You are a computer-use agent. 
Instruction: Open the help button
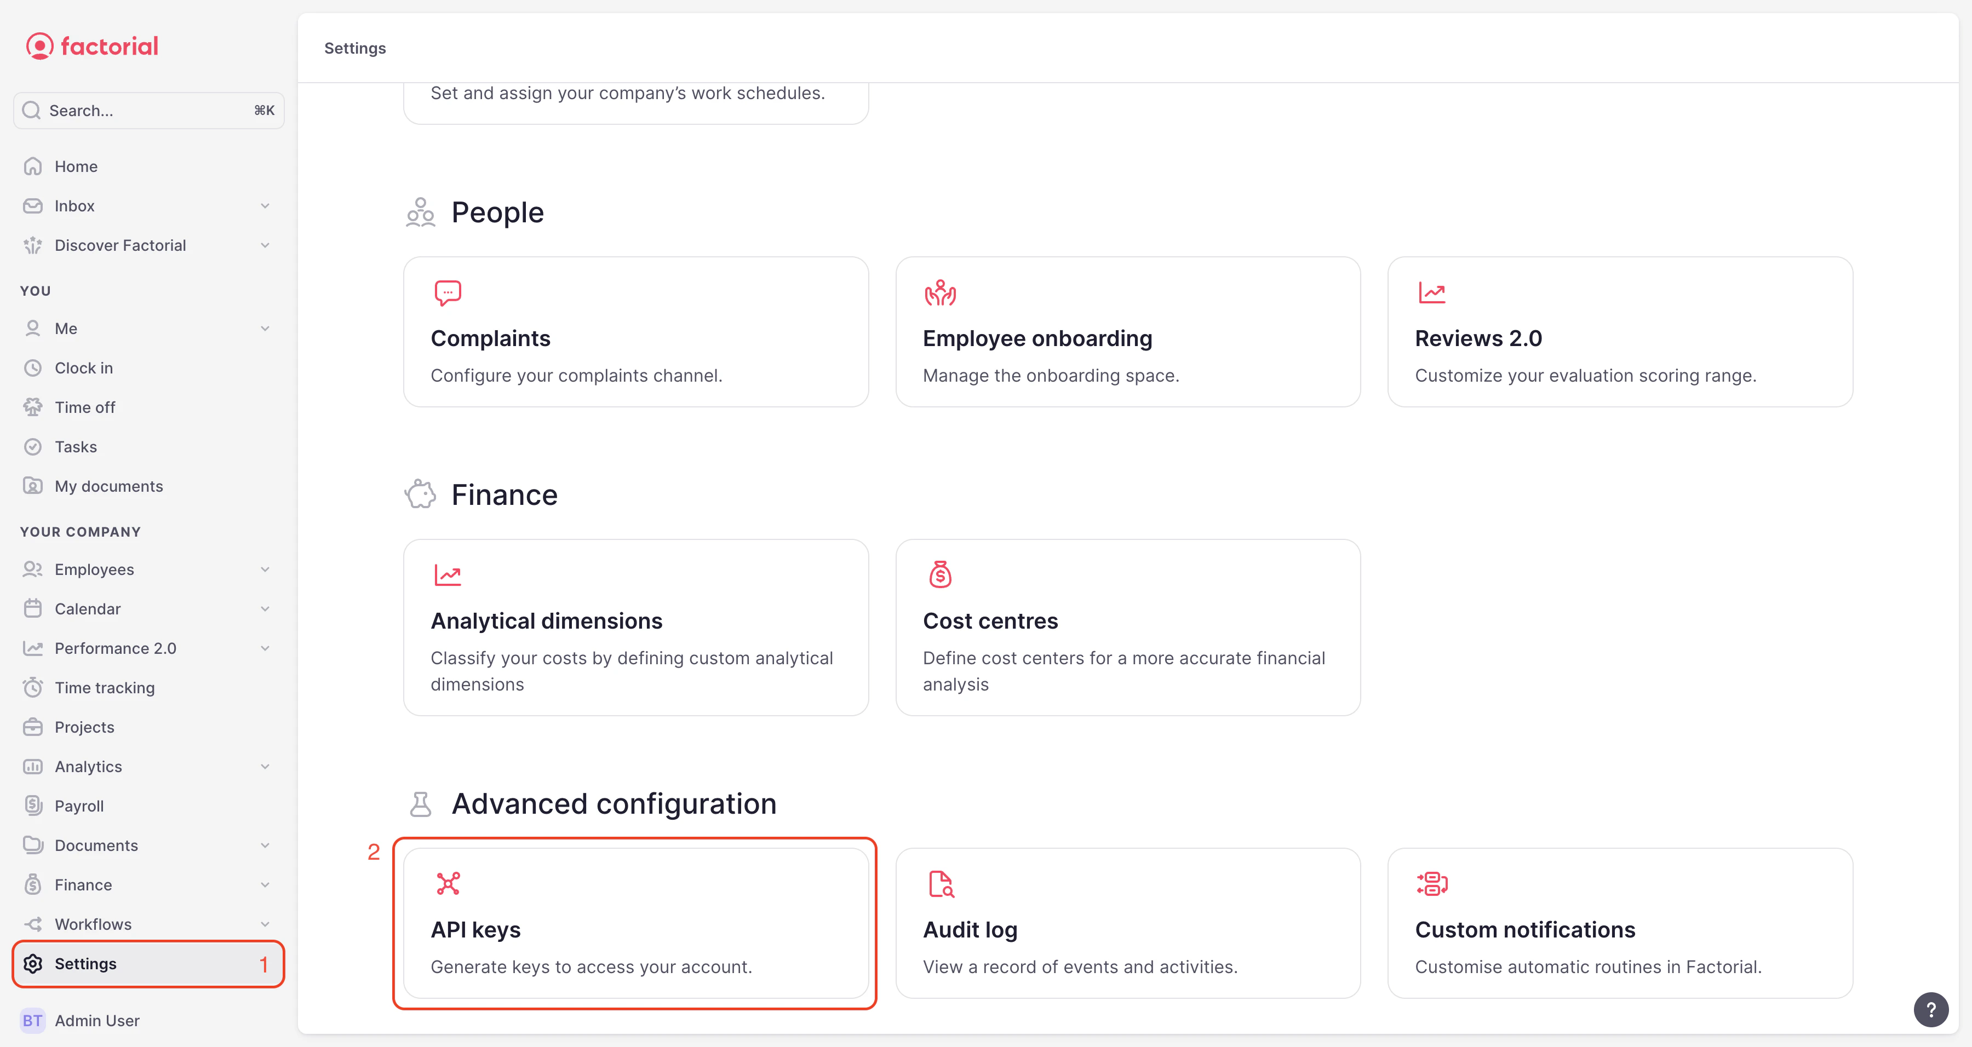pyautogui.click(x=1931, y=1010)
